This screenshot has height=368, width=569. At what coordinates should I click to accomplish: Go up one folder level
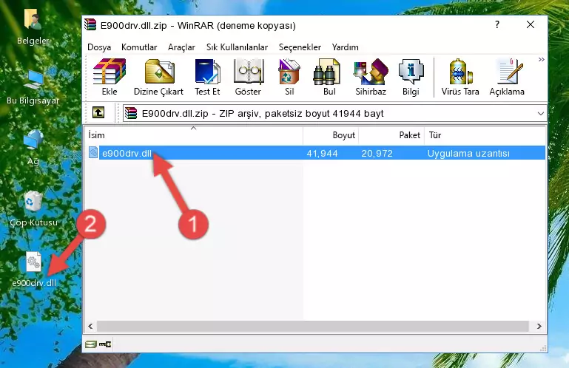click(98, 113)
